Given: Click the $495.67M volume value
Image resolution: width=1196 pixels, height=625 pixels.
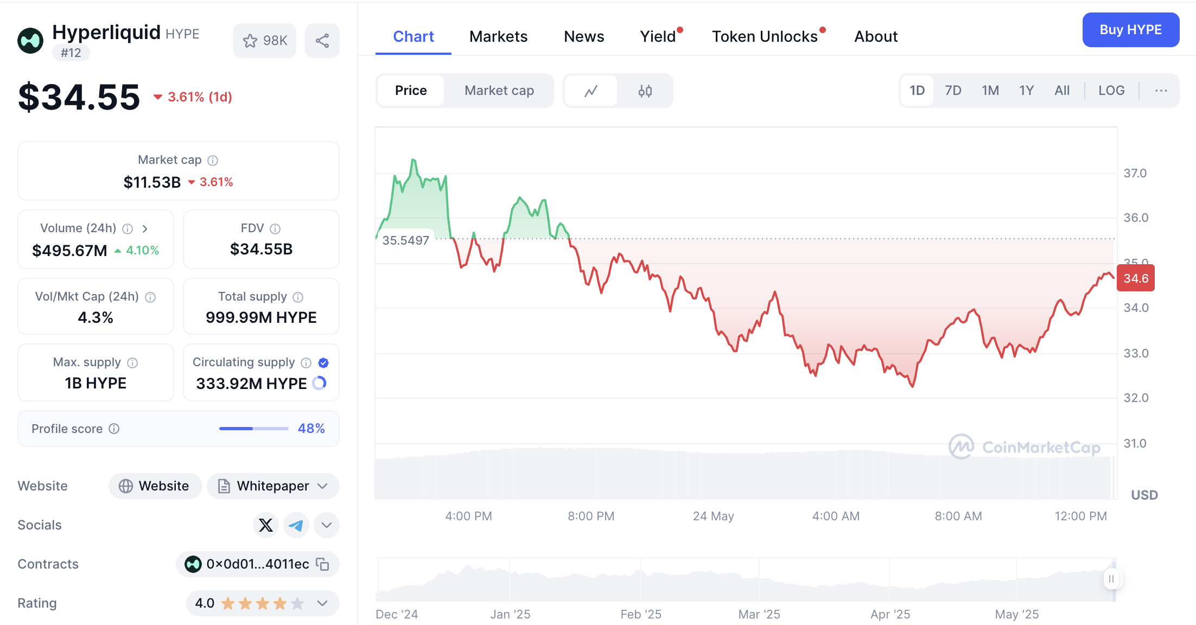Looking at the screenshot, I should coord(69,251).
